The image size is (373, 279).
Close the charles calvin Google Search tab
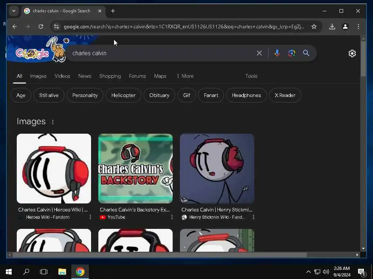point(100,11)
